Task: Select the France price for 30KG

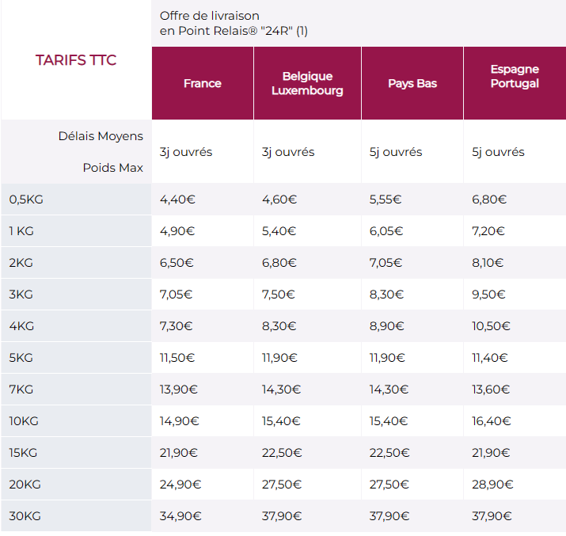Action: click(x=180, y=516)
